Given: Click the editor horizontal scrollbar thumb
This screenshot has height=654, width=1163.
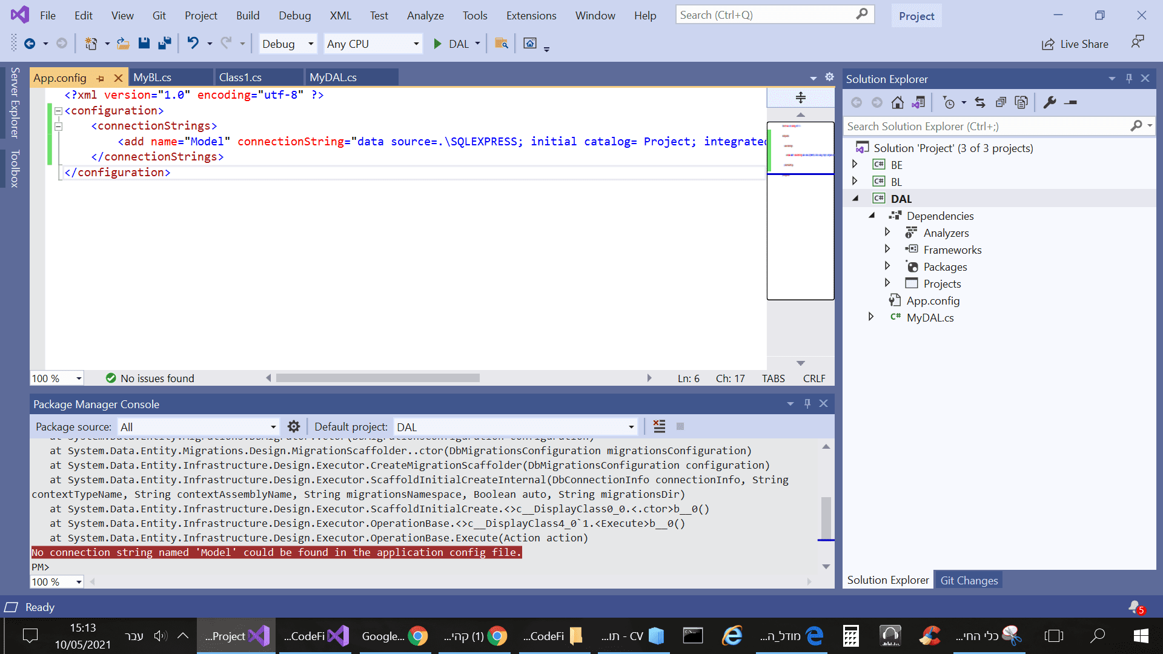Looking at the screenshot, I should tap(377, 378).
